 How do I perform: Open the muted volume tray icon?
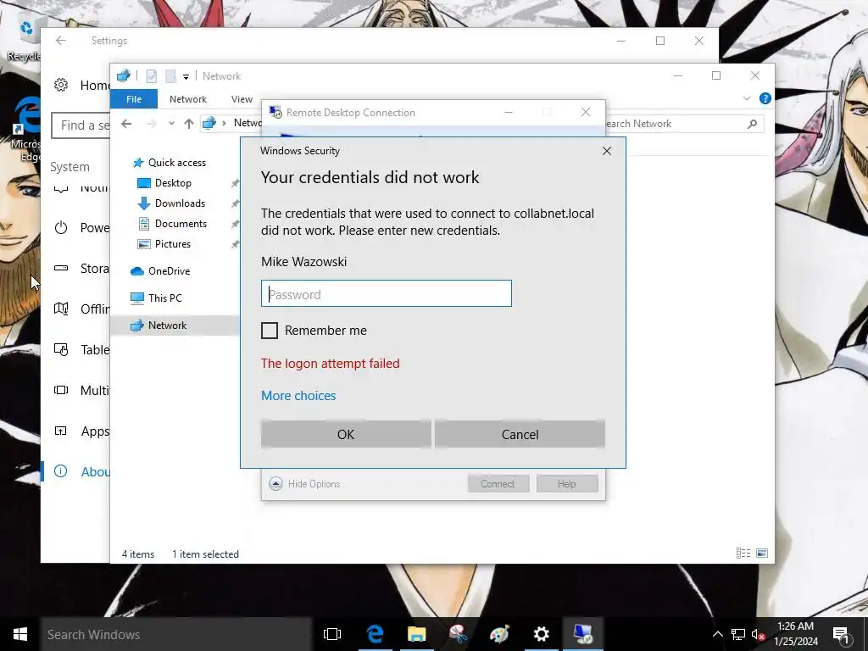(x=758, y=634)
